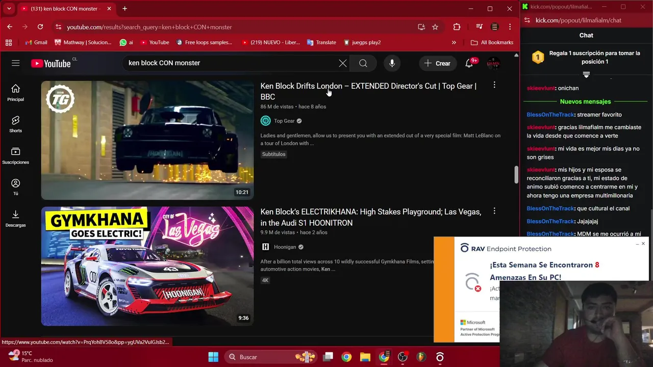Go back with browser back arrow
The height and width of the screenshot is (367, 653).
(10, 27)
